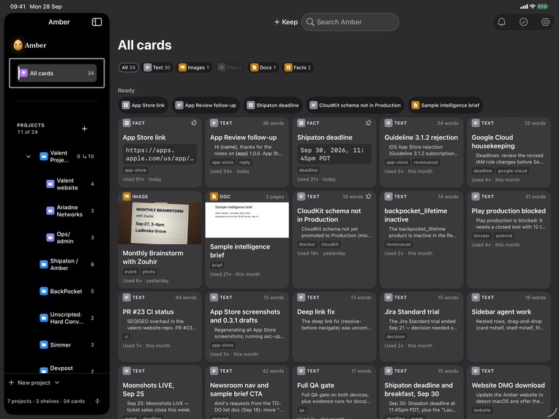Image resolution: width=559 pixels, height=419 pixels.
Task: Select All cards in sidebar
Action: click(57, 73)
